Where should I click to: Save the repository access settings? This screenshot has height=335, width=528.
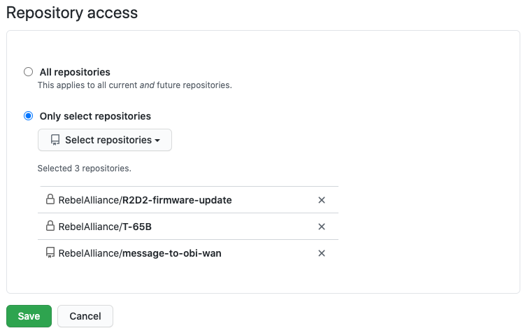click(29, 316)
